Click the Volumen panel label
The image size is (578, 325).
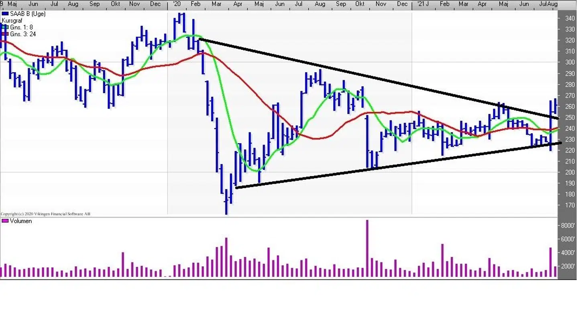21,221
